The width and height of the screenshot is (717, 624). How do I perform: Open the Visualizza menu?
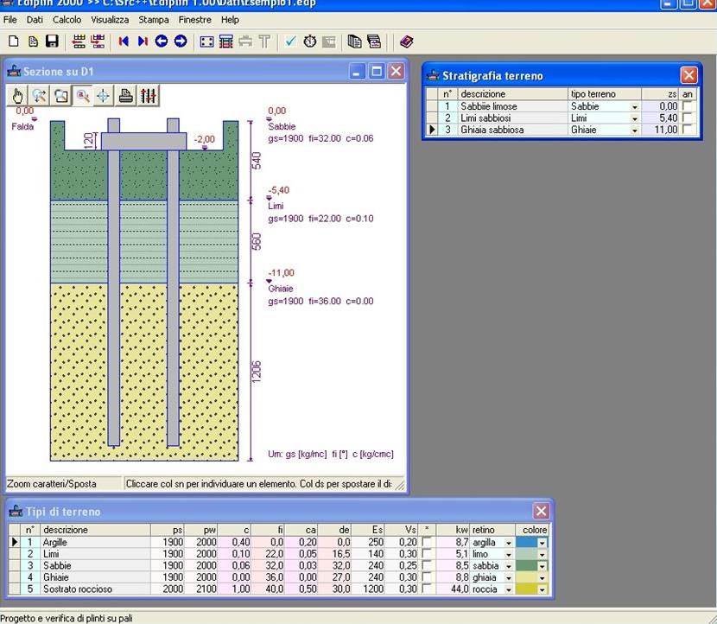tap(110, 19)
